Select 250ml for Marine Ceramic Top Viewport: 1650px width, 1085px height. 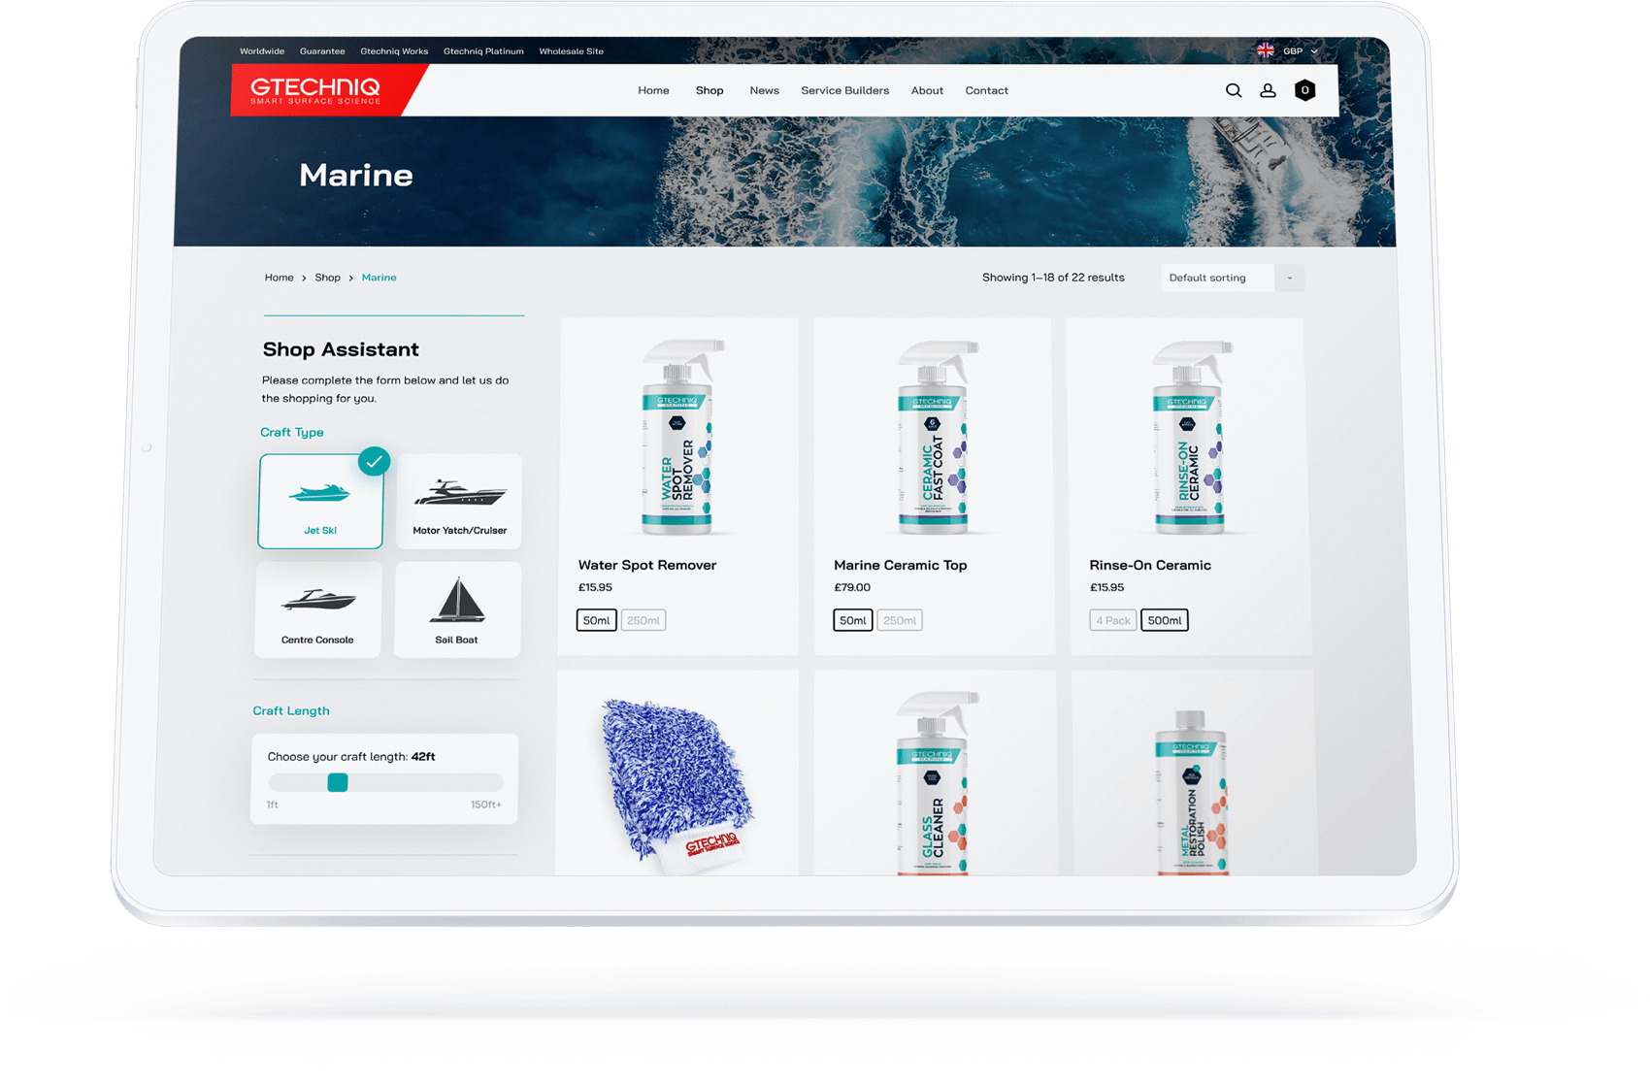[899, 620]
